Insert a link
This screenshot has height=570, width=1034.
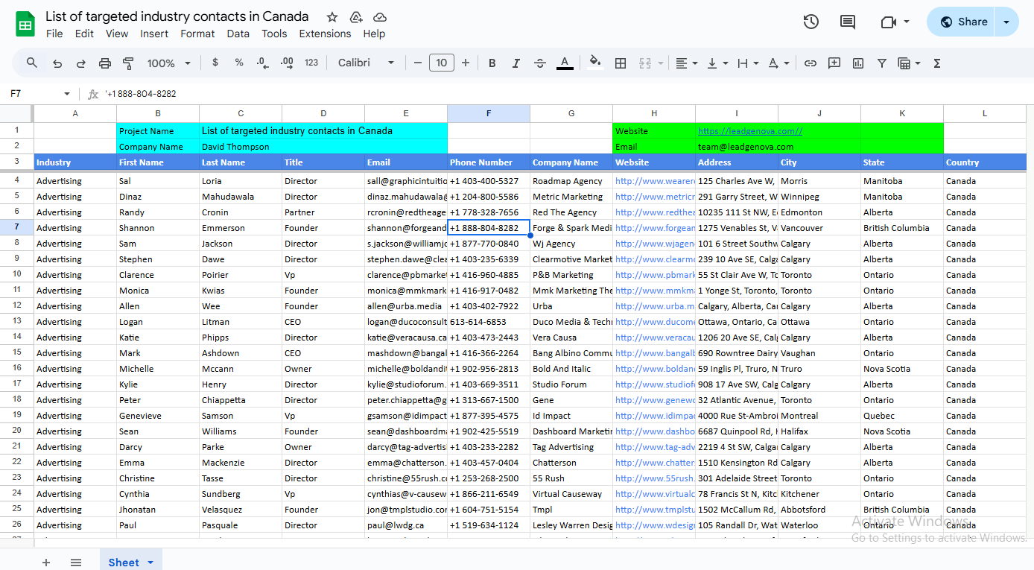(x=811, y=63)
